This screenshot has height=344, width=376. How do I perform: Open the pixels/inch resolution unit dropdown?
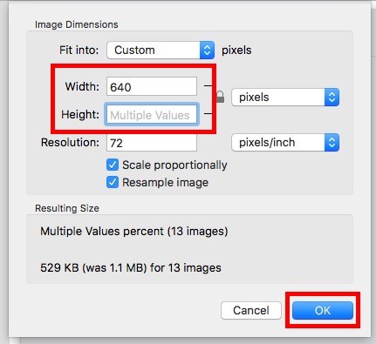tap(285, 143)
